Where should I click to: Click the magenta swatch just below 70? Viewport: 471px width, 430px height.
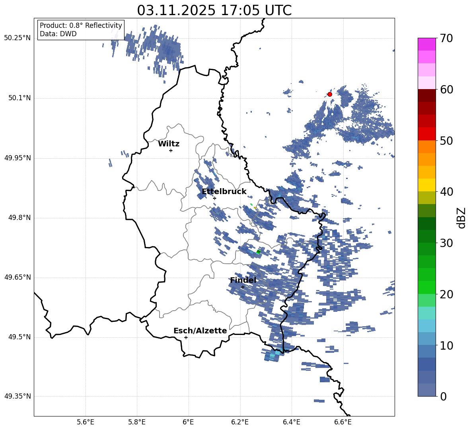coord(427,45)
